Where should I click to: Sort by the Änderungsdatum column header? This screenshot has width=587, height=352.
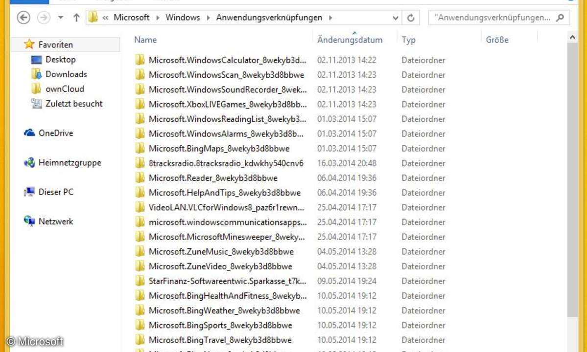point(350,40)
